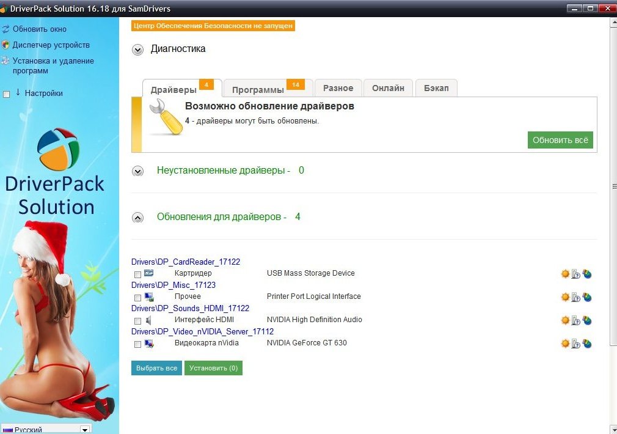Click the Drivers\DP_Sounds_HDMI_17122 link
The height and width of the screenshot is (434, 617).
191,308
